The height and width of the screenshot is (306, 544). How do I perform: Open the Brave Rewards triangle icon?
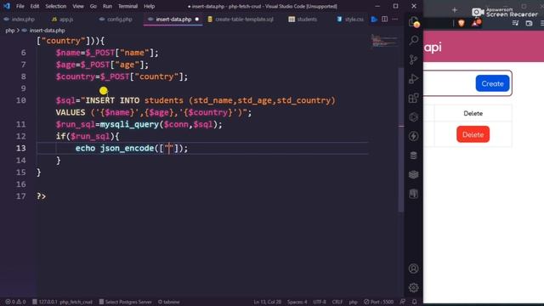(476, 23)
